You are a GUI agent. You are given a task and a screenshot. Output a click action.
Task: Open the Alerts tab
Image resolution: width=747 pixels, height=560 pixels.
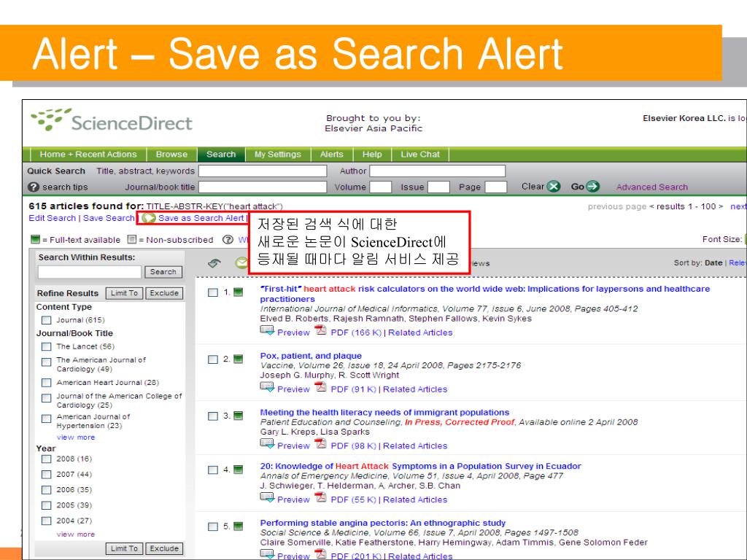332,155
